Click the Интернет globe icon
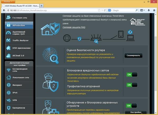The height and width of the screenshot is (115, 158). [9, 85]
